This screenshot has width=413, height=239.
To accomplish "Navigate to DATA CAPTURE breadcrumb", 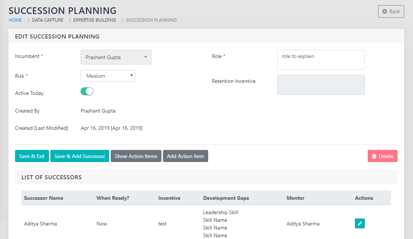I will [x=47, y=20].
